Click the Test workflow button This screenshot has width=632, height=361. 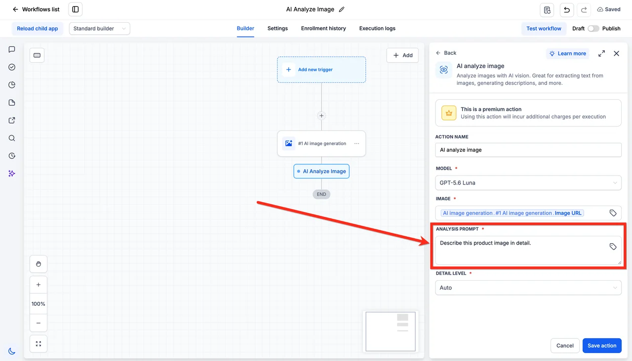click(x=544, y=29)
